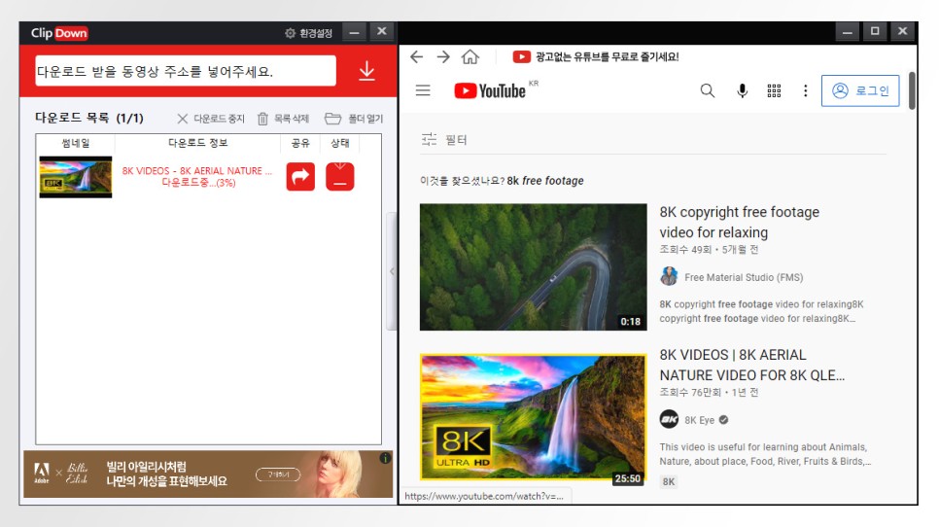Viewport: 939px width, 527px height.
Task: Click the 썸네일 column header
Action: [x=76, y=143]
